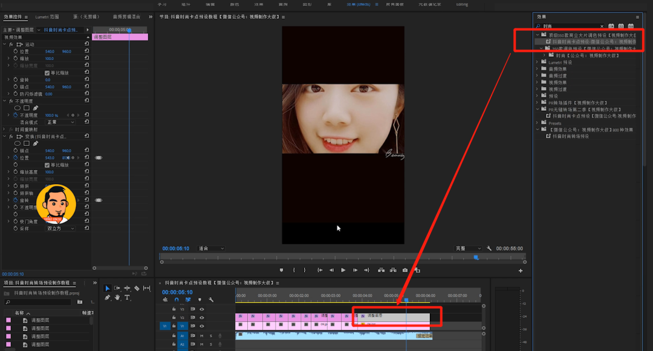This screenshot has width=653, height=351.
Task: Select the Pen tool in tools panel
Action: click(x=108, y=298)
